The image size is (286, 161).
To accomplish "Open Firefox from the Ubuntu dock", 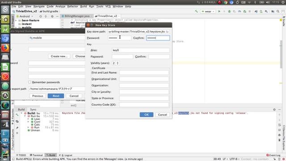I will (5, 48).
